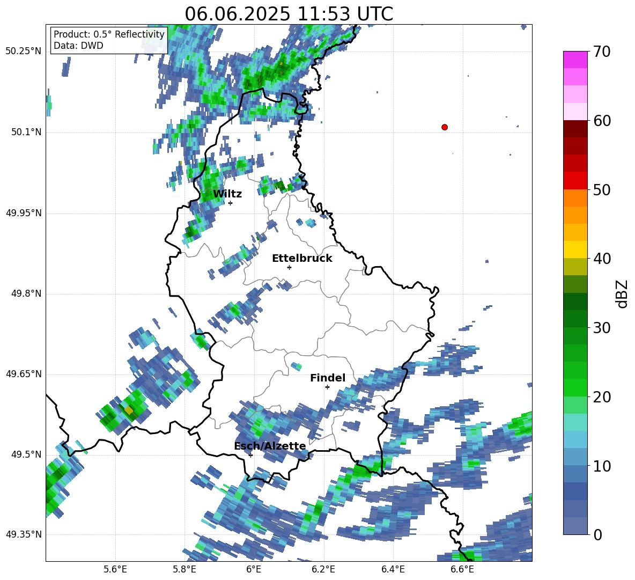Click the Findel station label
The width and height of the screenshot is (635, 580).
(328, 378)
